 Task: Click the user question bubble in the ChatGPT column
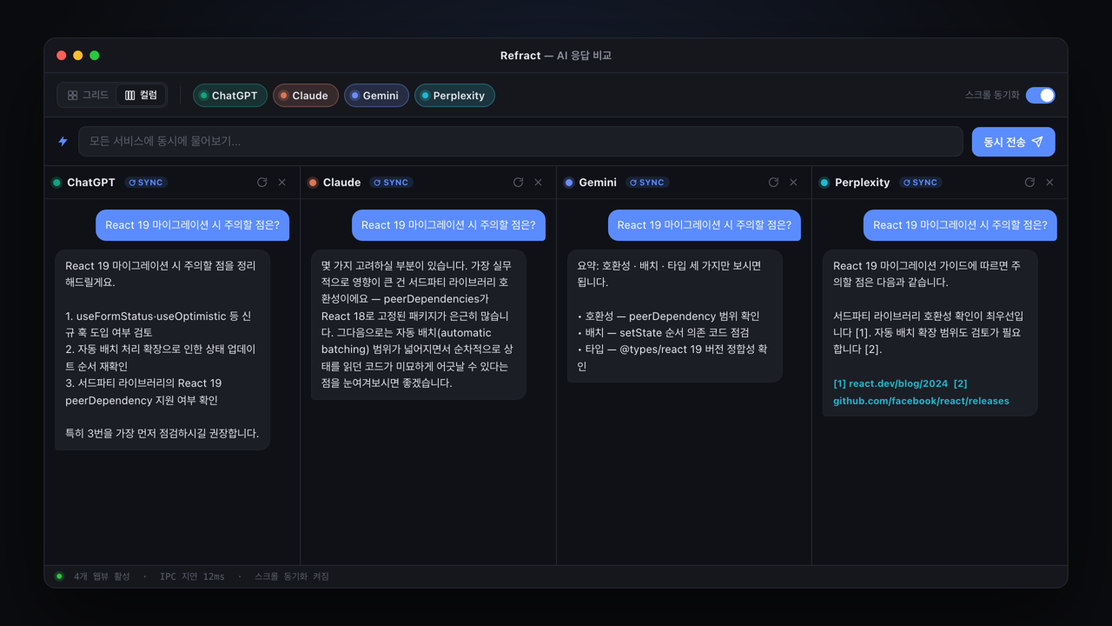pos(193,225)
